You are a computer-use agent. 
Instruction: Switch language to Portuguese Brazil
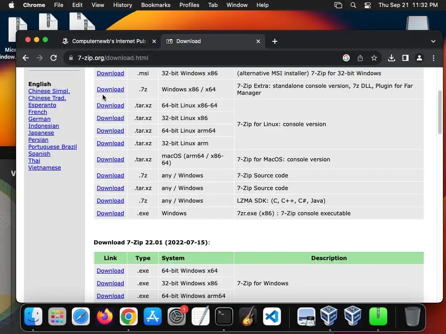point(52,147)
